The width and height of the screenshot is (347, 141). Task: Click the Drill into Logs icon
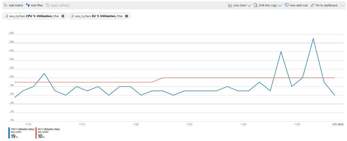(256, 5)
